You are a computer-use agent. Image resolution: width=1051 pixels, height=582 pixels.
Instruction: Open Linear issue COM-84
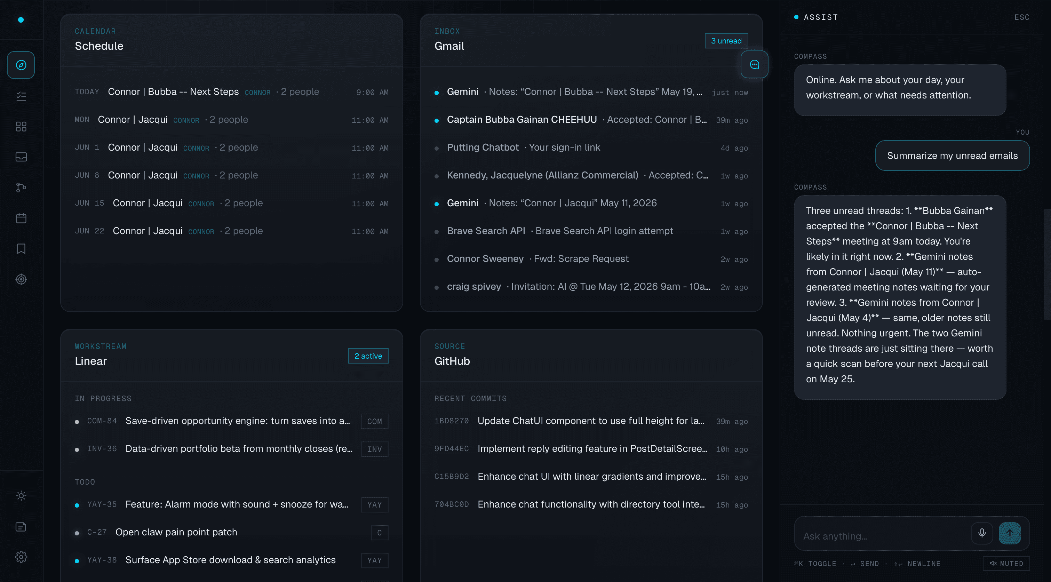point(231,421)
